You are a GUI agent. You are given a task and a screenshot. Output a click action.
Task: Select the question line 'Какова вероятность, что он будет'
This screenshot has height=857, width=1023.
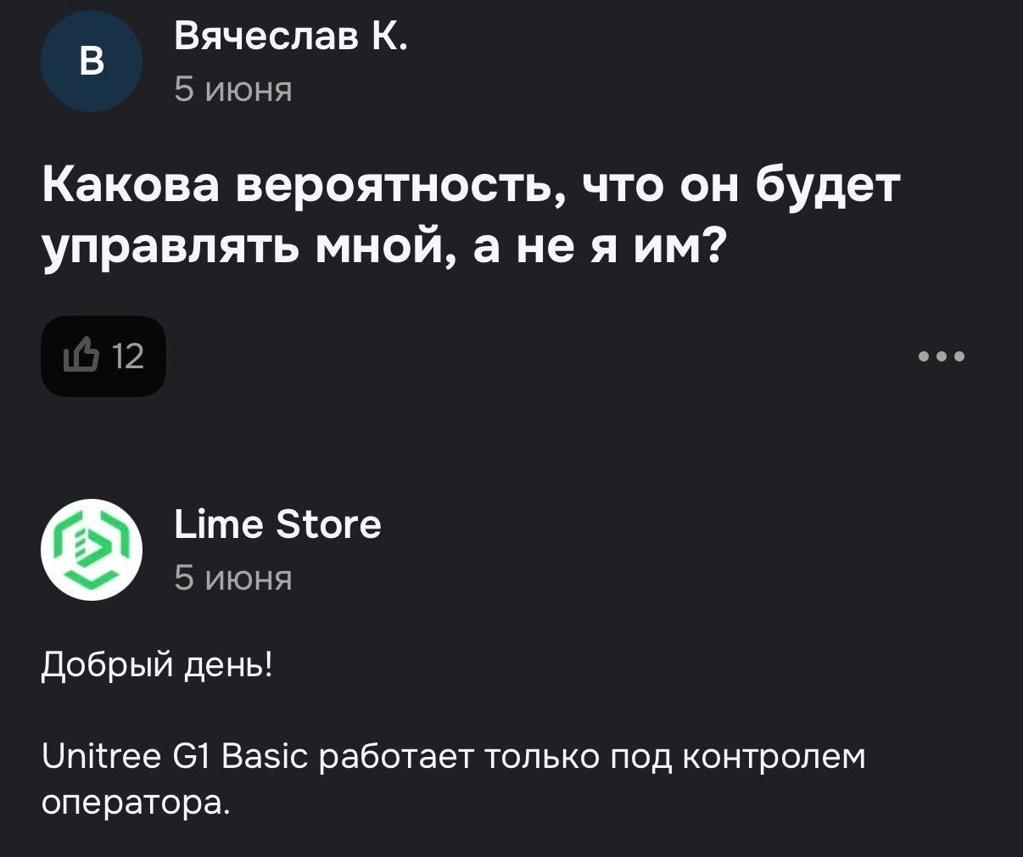click(469, 186)
